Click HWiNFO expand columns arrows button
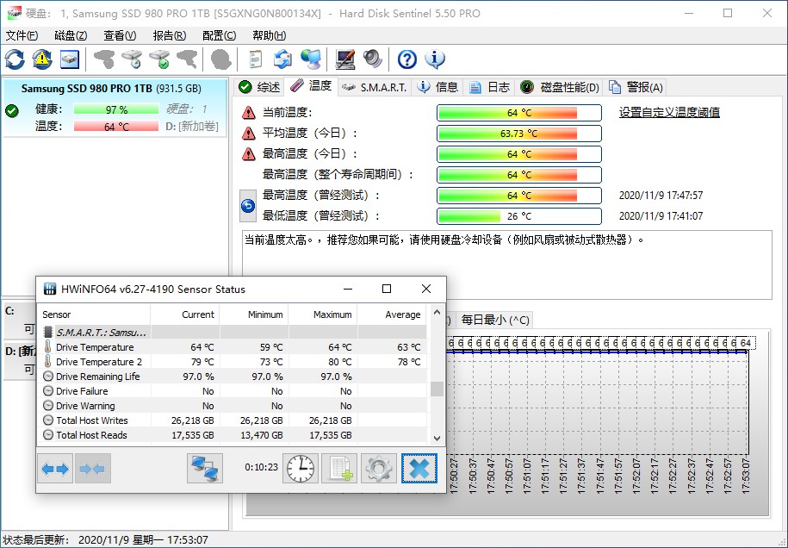 click(55, 469)
